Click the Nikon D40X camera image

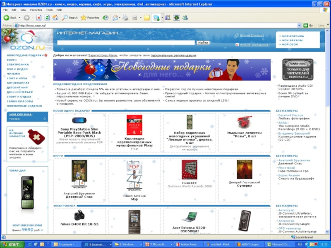[x=79, y=215]
